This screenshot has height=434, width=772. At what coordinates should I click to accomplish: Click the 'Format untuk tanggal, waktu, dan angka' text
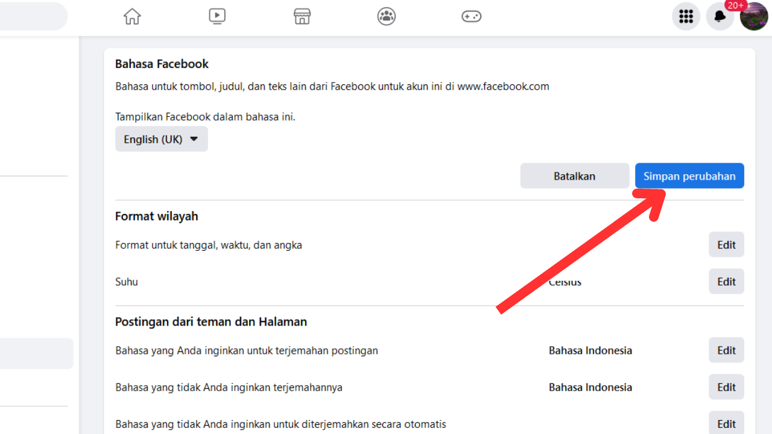point(209,245)
